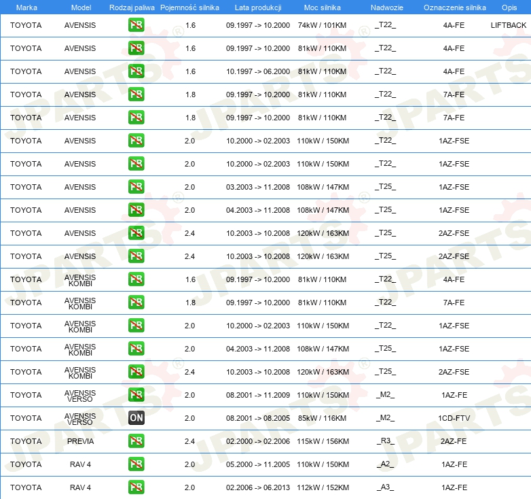531x499 pixels.
Task: Select the 1CD-FTV engine code cell
Action: point(454,418)
